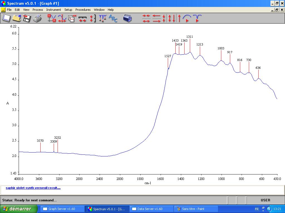Click the vertical expand range icon
285x213 pixels.
(92, 18)
